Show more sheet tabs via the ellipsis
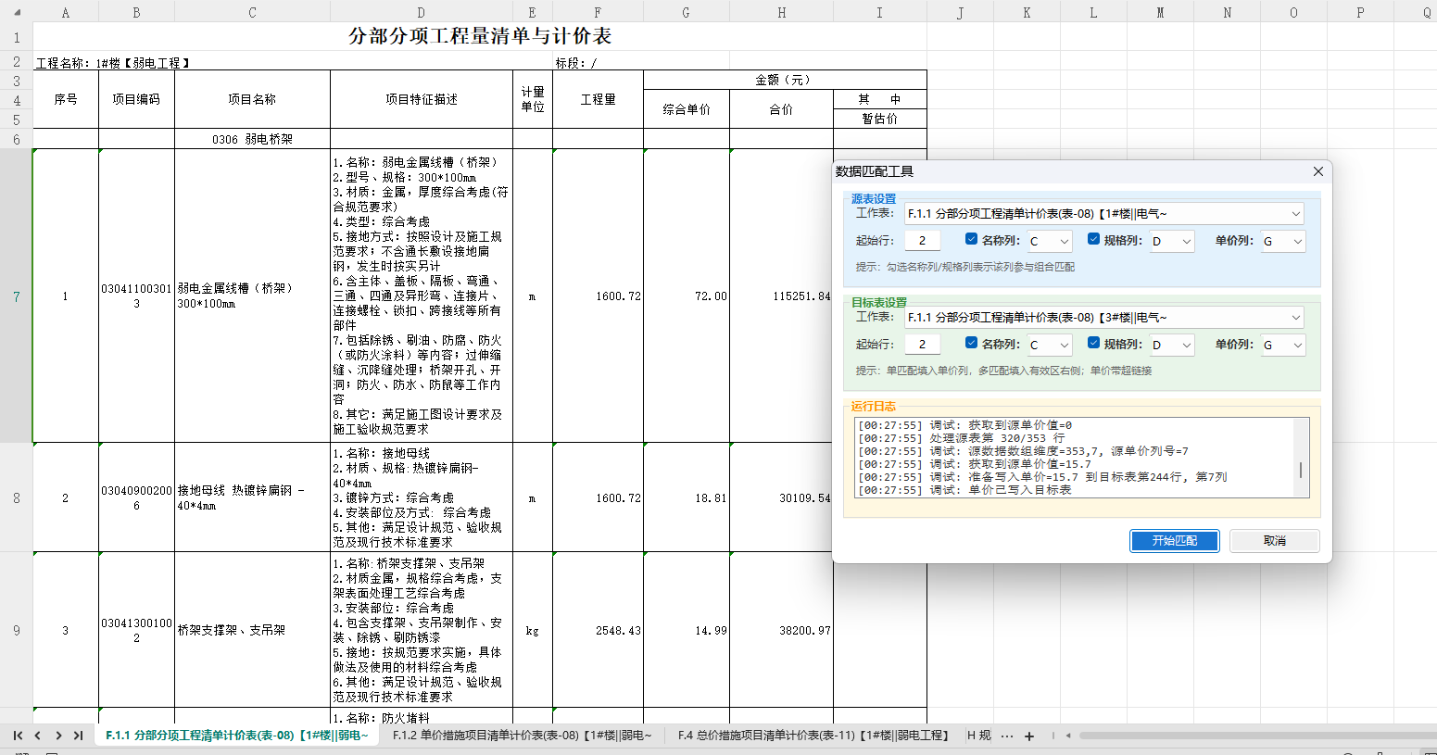The image size is (1437, 755). [x=1007, y=736]
